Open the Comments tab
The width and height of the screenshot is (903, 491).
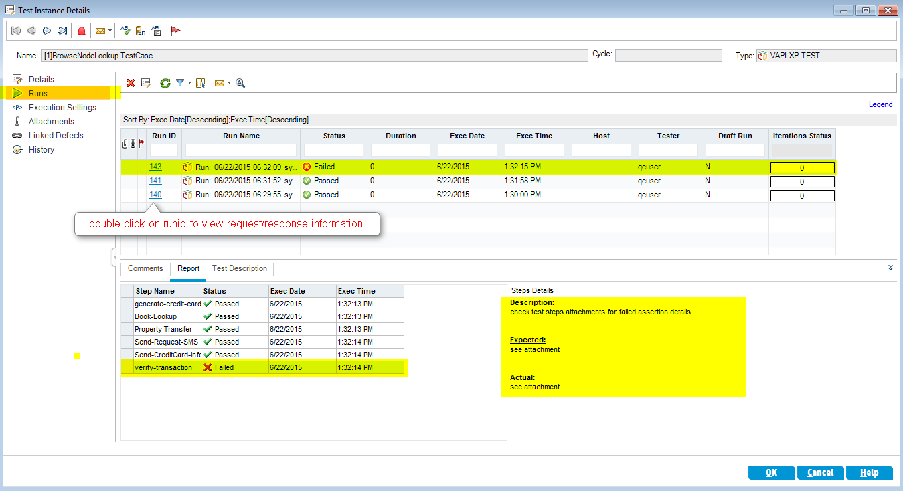click(145, 268)
